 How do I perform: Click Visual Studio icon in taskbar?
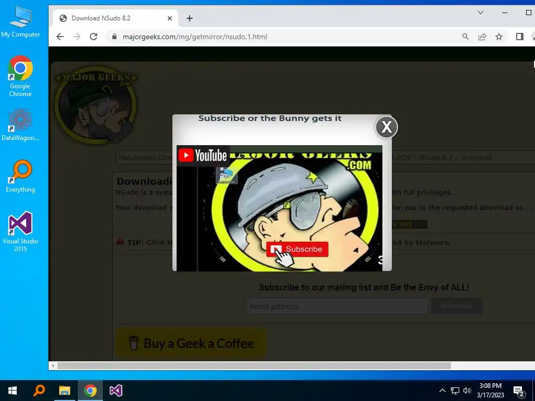115,391
